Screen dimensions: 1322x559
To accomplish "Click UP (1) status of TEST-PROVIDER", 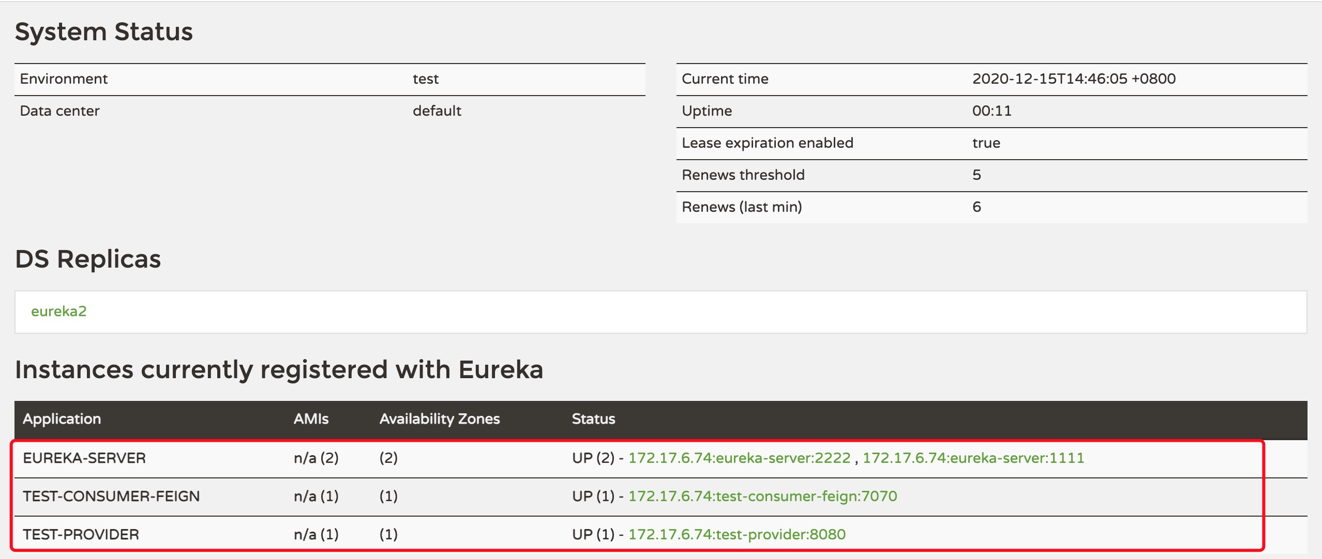I will (593, 534).
